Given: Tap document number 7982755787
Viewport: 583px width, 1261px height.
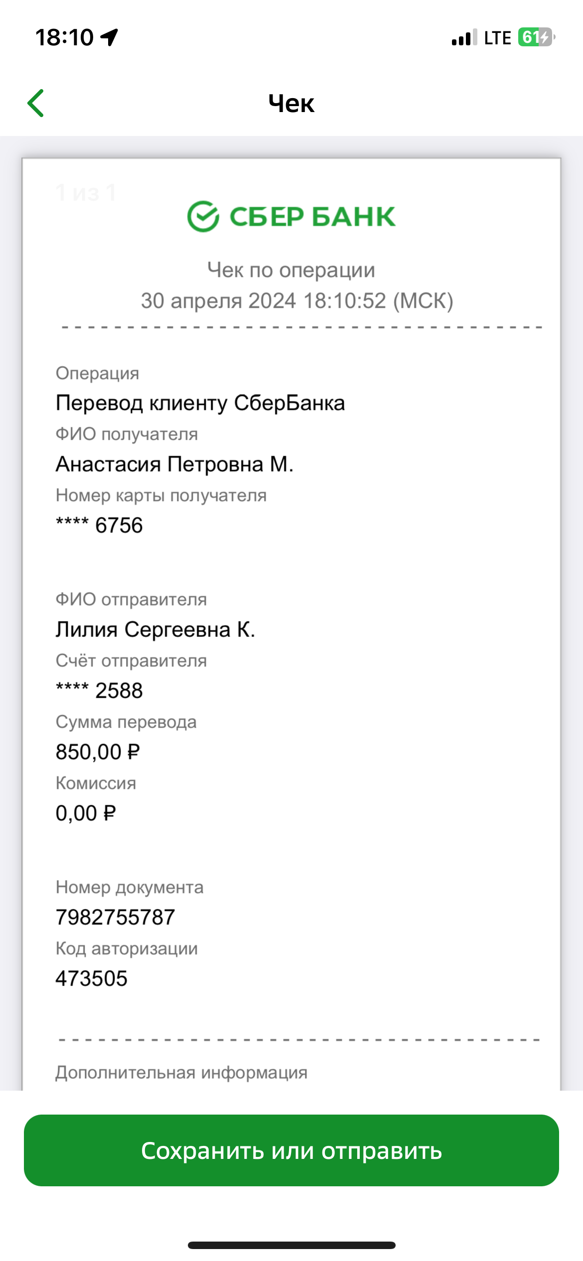Looking at the screenshot, I should click(x=115, y=917).
